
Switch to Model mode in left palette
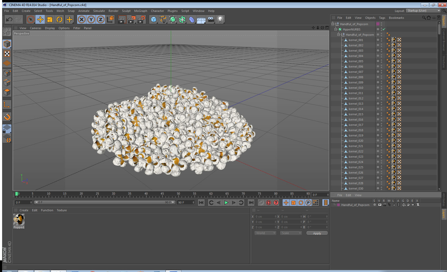(x=7, y=44)
